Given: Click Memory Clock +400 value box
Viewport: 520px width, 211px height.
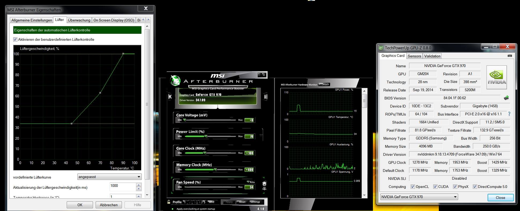Looking at the screenshot, I should [x=249, y=170].
